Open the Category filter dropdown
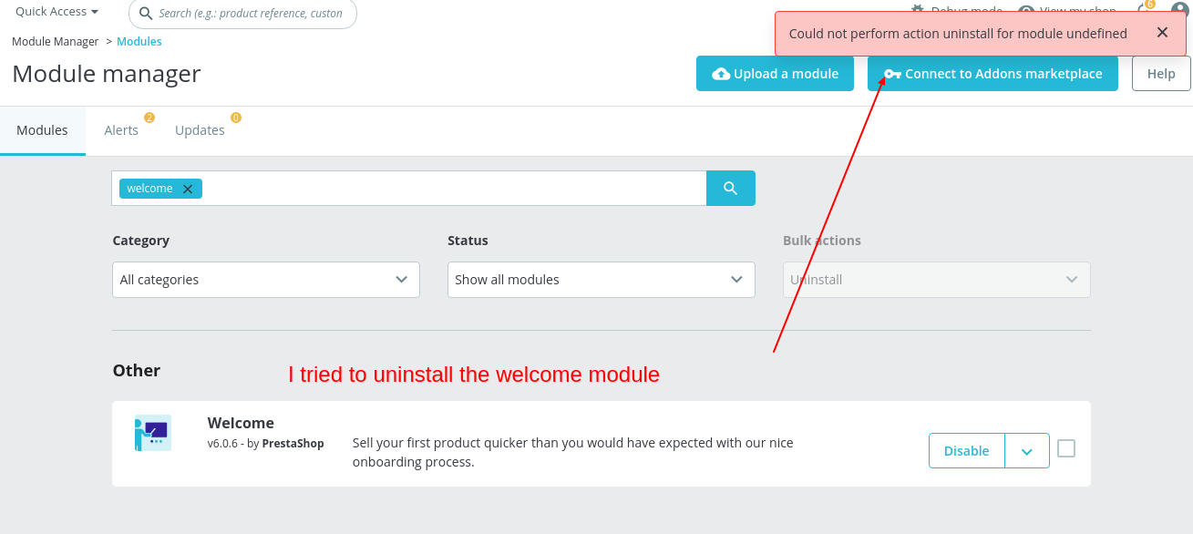The height and width of the screenshot is (534, 1193). click(264, 280)
